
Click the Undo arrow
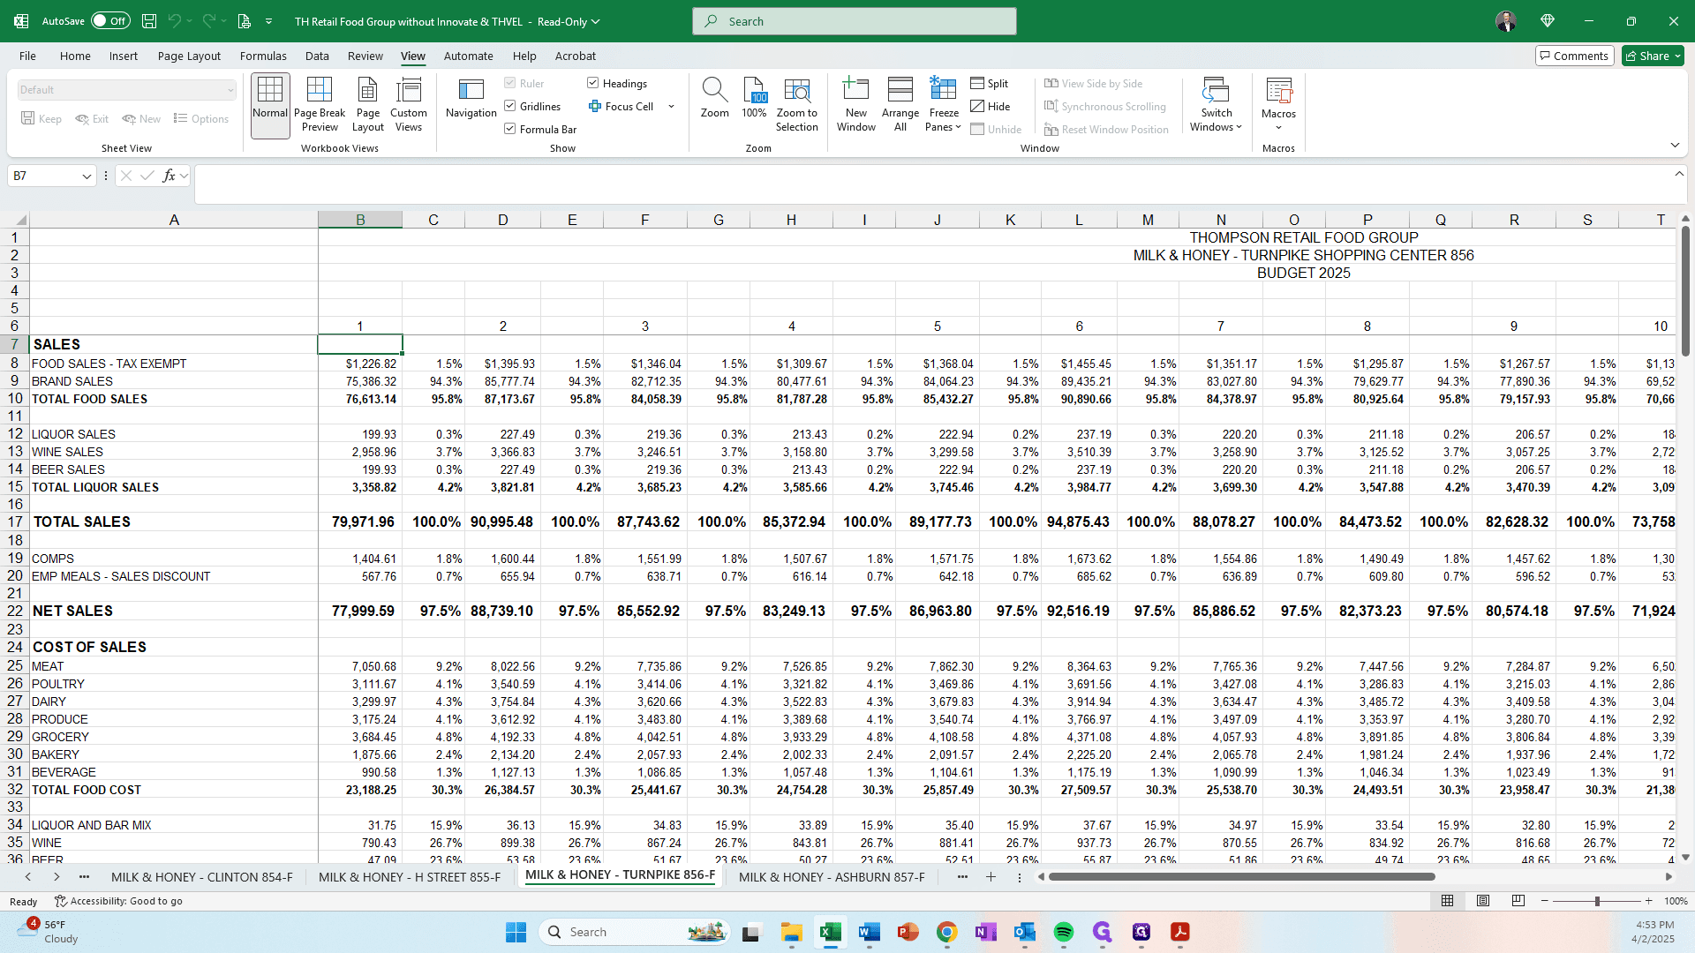point(175,21)
